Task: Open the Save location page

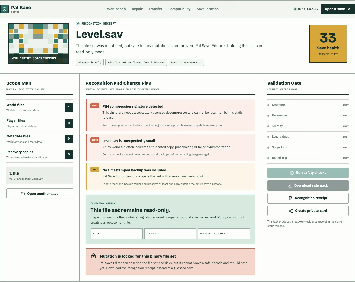Action: [x=208, y=9]
